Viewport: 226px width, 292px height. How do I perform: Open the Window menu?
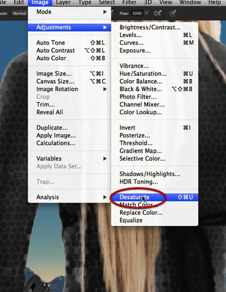[190, 2]
